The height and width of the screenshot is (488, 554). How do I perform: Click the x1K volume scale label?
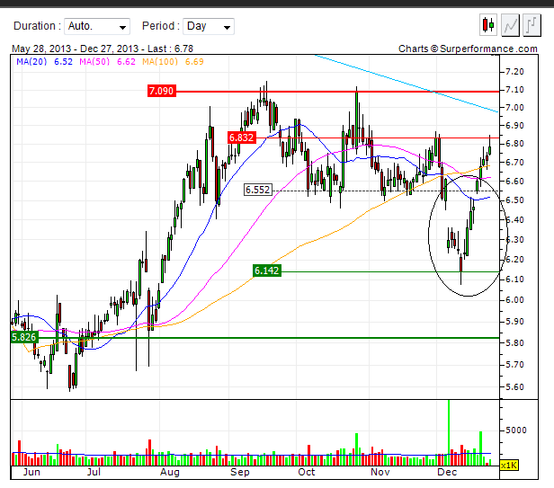tap(509, 466)
